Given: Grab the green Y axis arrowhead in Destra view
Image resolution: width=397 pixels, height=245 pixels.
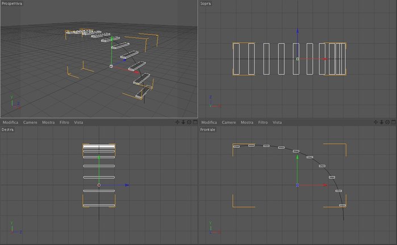Looking at the screenshot, I should (99, 157).
